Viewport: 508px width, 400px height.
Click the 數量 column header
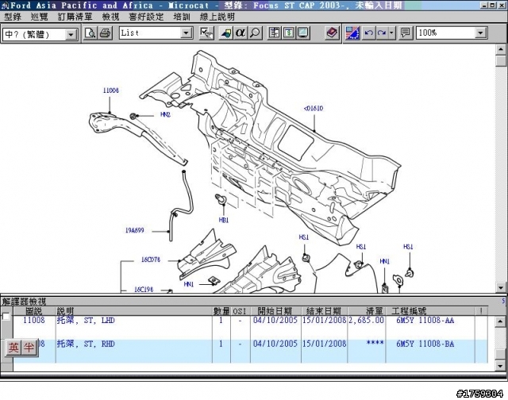[221, 311]
